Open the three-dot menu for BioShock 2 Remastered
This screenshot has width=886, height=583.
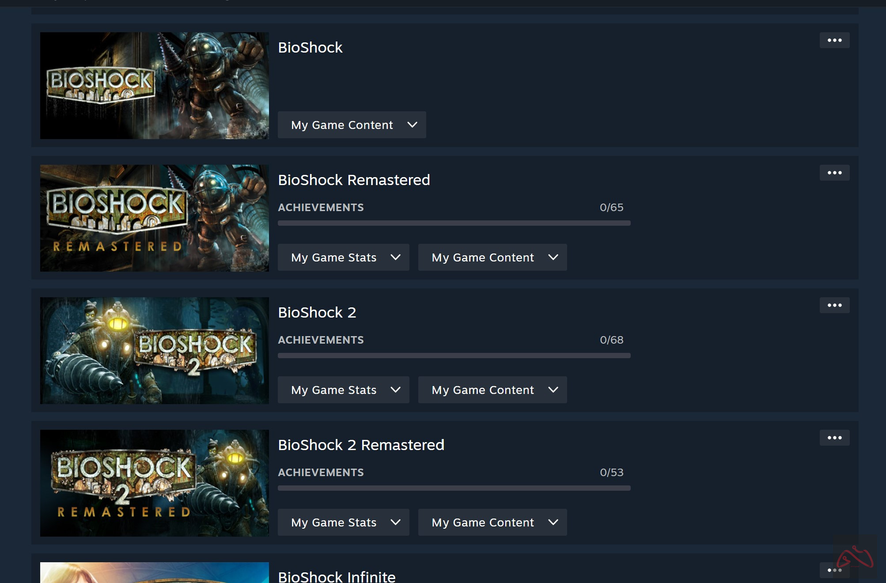point(834,438)
